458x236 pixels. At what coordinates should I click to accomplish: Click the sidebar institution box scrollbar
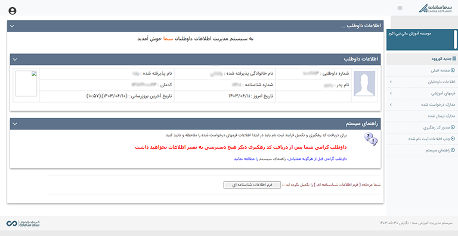[x=456, y=39]
